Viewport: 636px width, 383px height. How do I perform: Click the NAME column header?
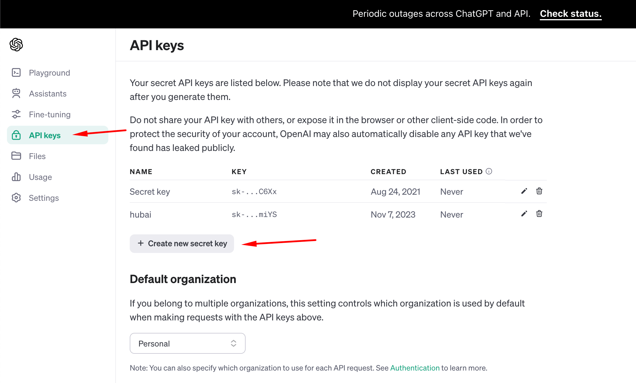pyautogui.click(x=141, y=172)
